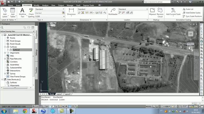Click the Adjust Space dimension icon

tap(83, 13)
